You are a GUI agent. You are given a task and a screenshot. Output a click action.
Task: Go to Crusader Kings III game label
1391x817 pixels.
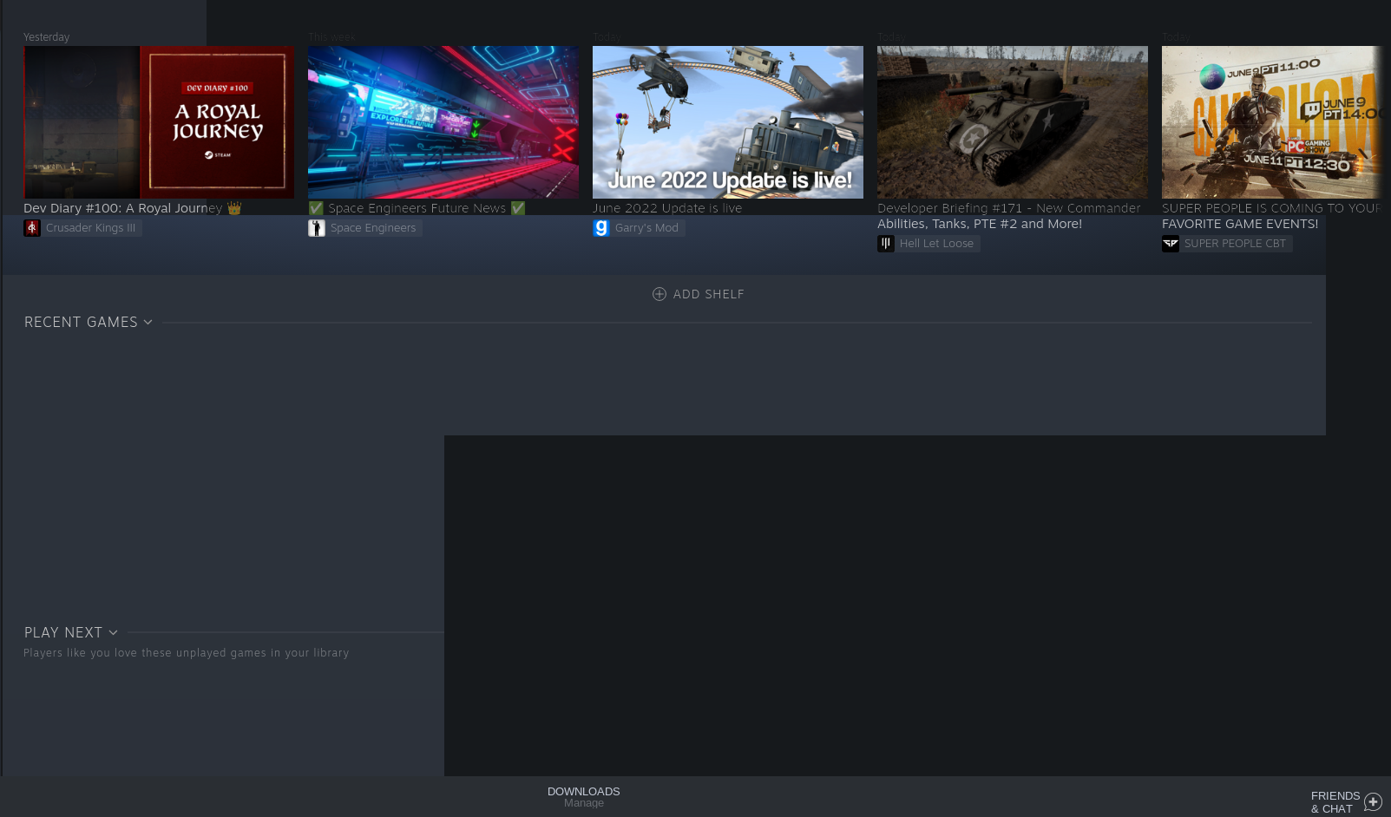tap(91, 228)
